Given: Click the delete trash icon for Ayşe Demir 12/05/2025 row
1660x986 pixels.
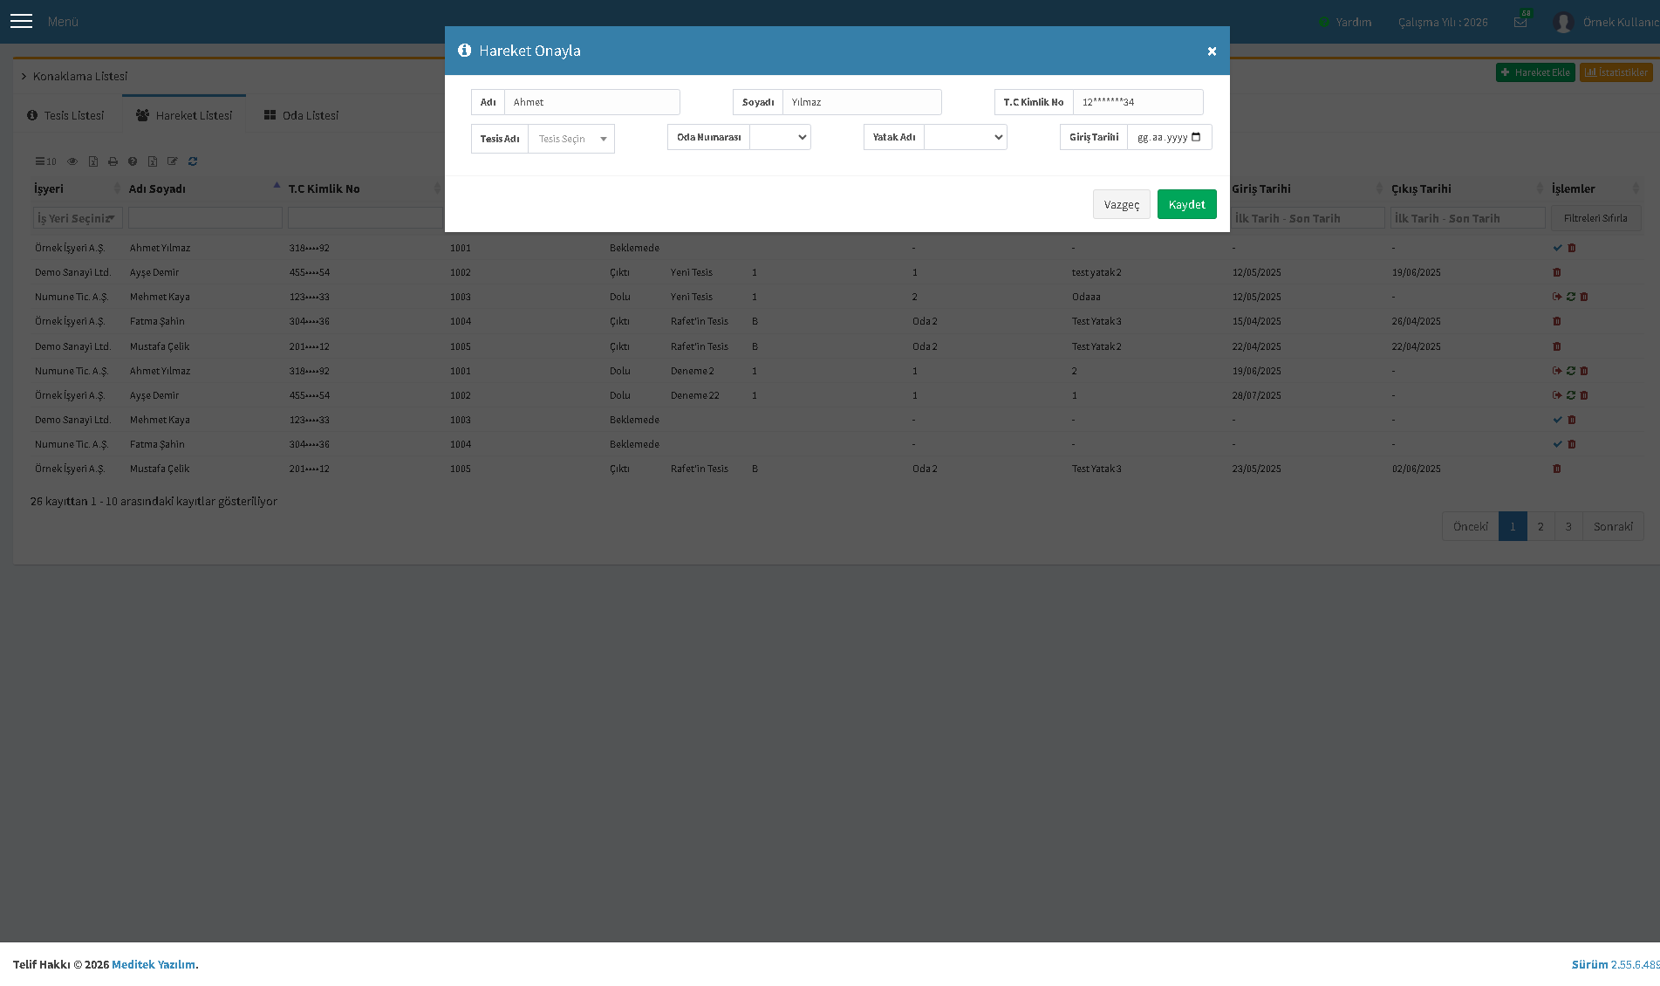Looking at the screenshot, I should [x=1557, y=272].
